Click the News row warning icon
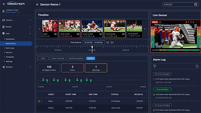This screenshot has width=201, height=113. (x=39, y=101)
